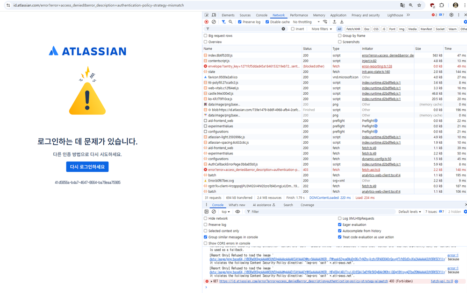Open the top context dropdown in console
The image size is (467, 293).
point(226,211)
